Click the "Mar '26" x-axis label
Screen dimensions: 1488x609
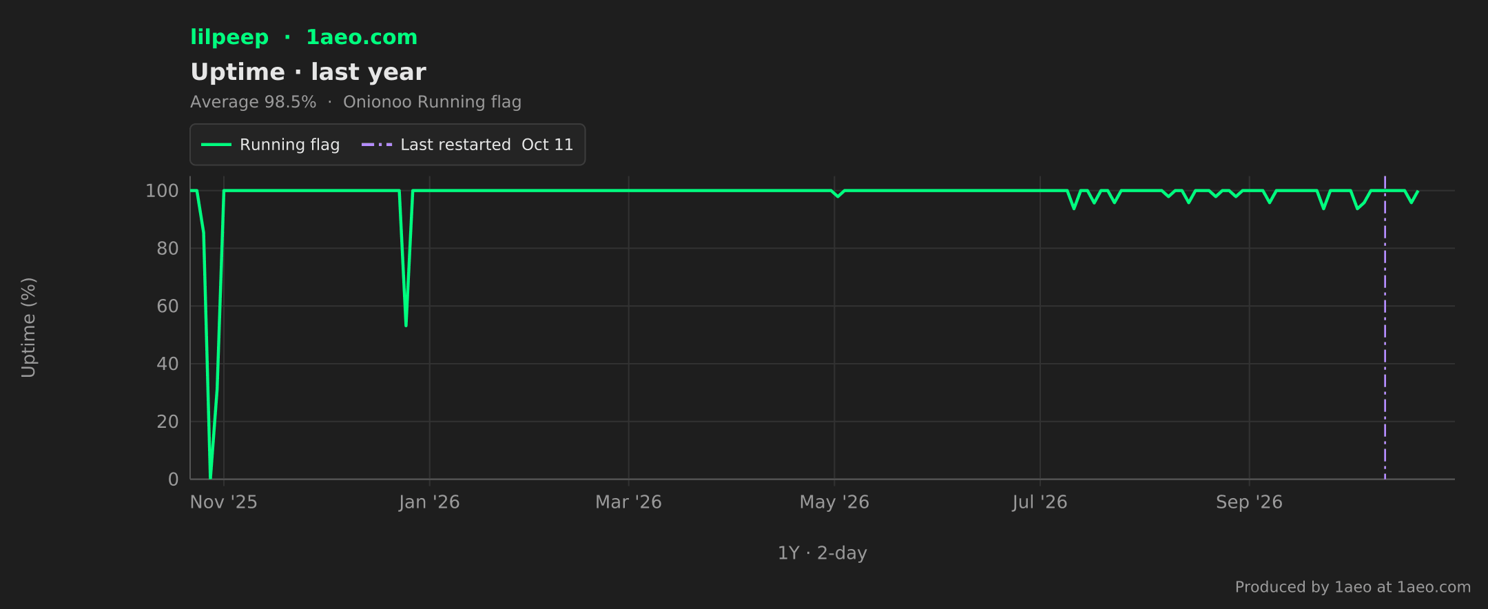click(628, 502)
